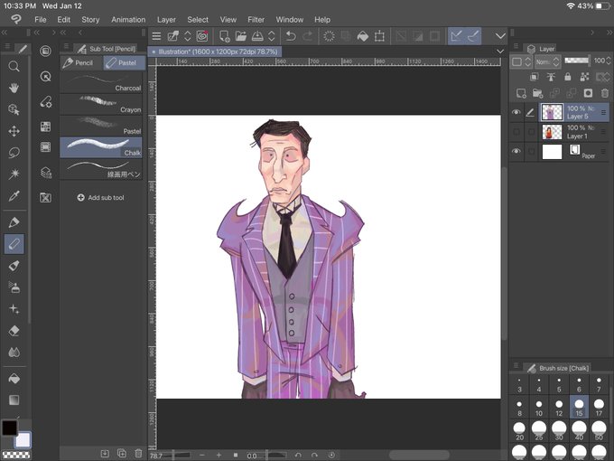Open the File menu
614x461 pixels.
(x=41, y=20)
